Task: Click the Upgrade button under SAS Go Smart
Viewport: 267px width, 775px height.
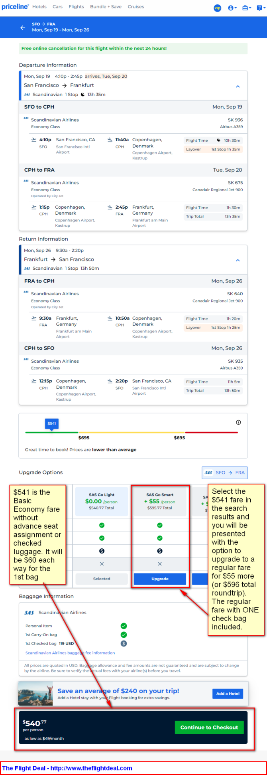Action: pos(160,579)
